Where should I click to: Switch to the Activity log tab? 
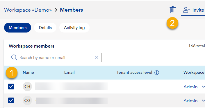(74, 28)
